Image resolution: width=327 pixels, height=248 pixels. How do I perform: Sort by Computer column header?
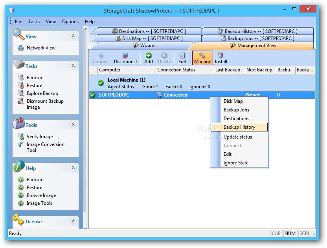[127, 70]
